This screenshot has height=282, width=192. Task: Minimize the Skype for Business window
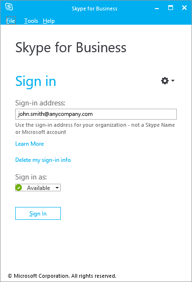[157, 8]
